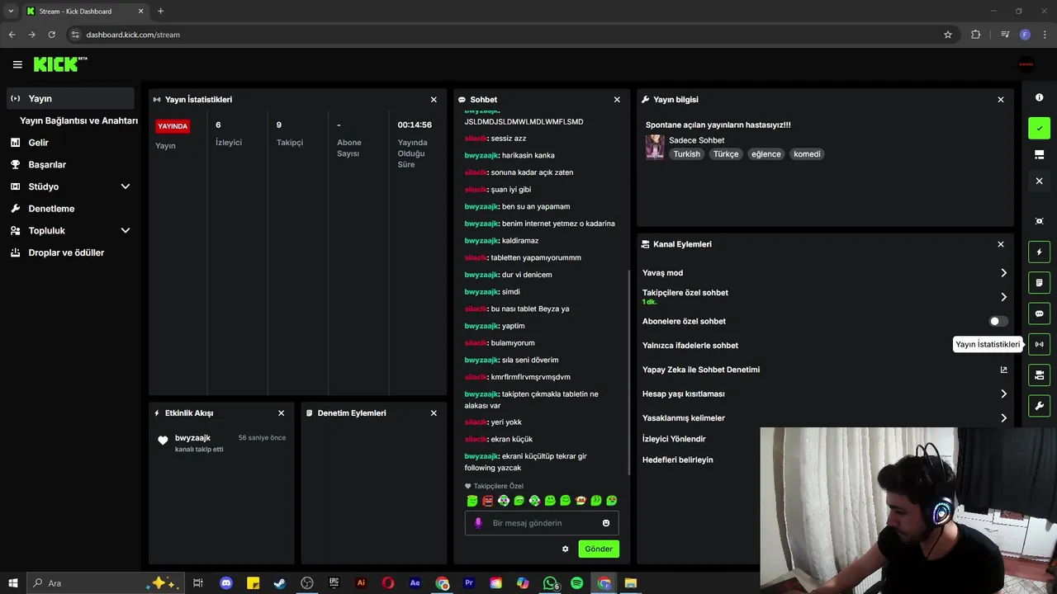The width and height of the screenshot is (1057, 594).
Task: Click the layout icon below the green checkmark
Action: click(x=1039, y=154)
